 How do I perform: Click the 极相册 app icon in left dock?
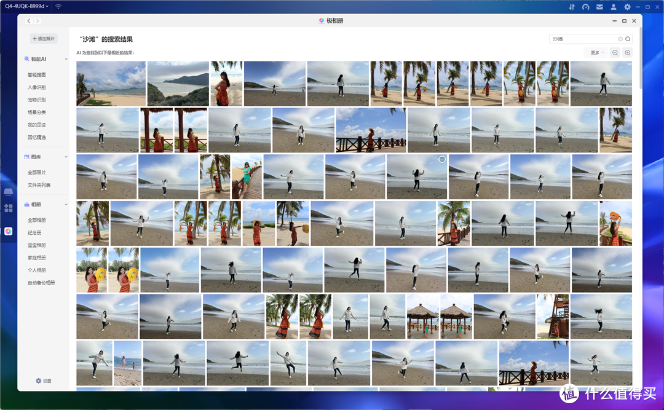tap(9, 231)
